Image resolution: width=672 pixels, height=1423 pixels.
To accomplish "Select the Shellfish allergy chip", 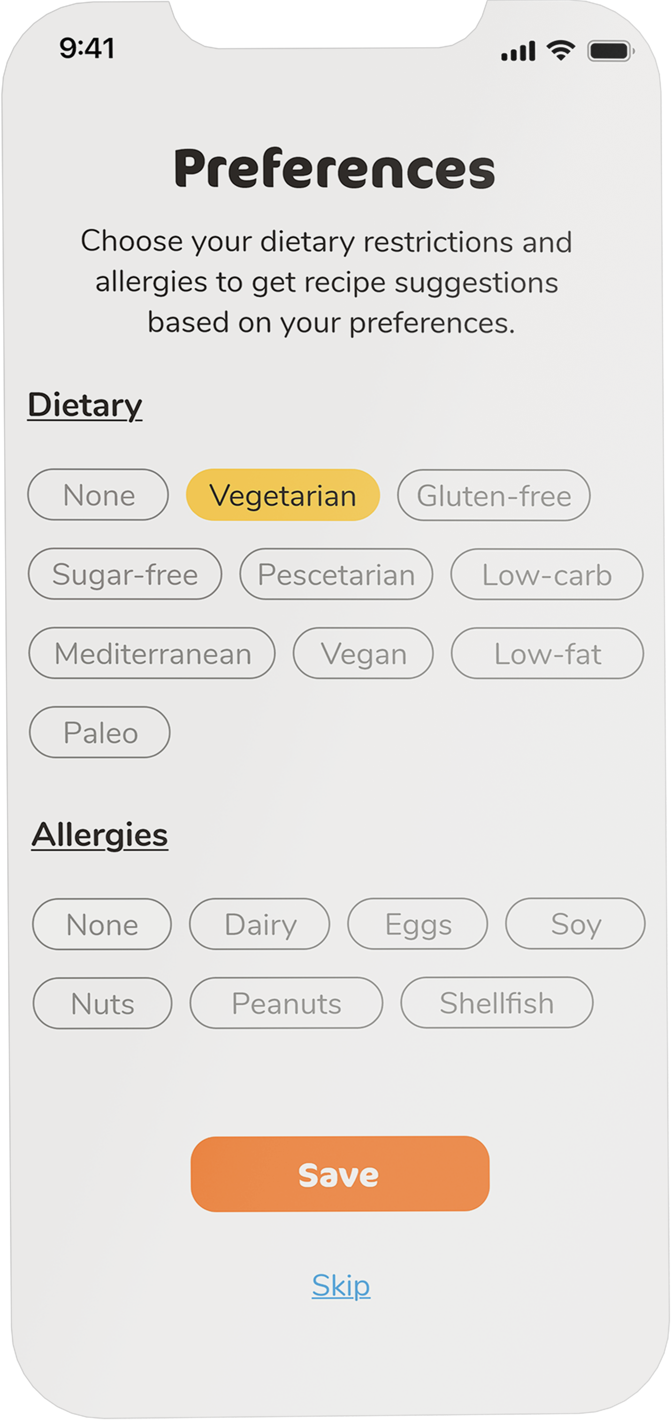I will pos(496,1003).
